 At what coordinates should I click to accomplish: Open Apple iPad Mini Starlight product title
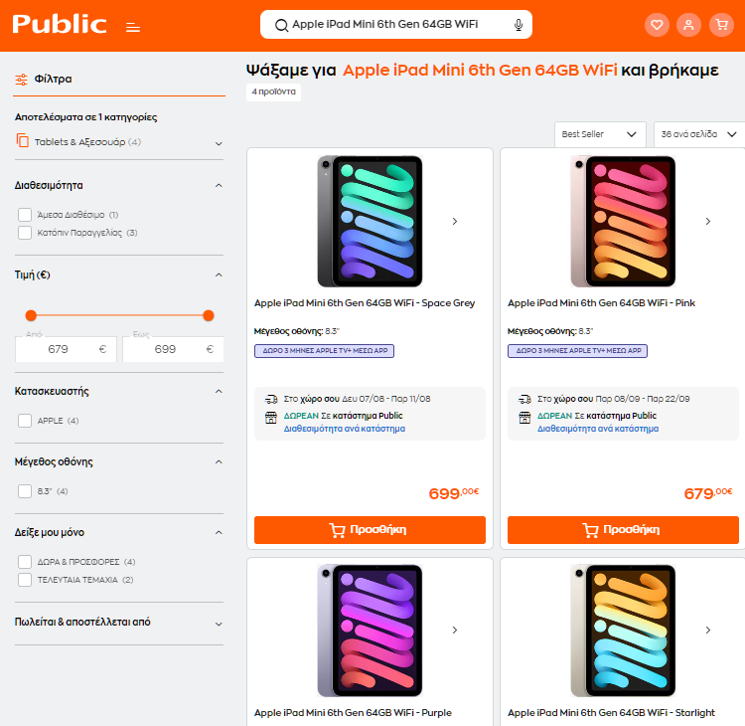click(611, 713)
